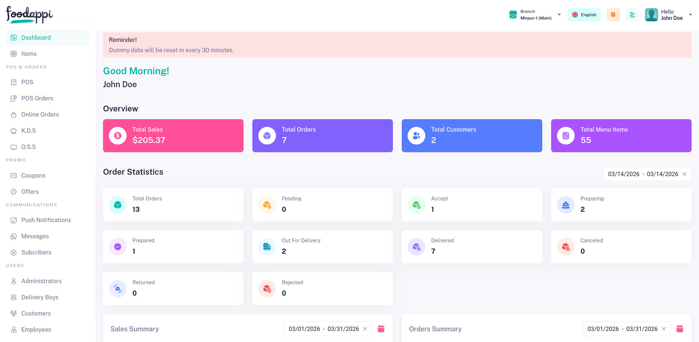699x342 pixels.
Task: Click the foodappi logo
Action: (x=29, y=15)
